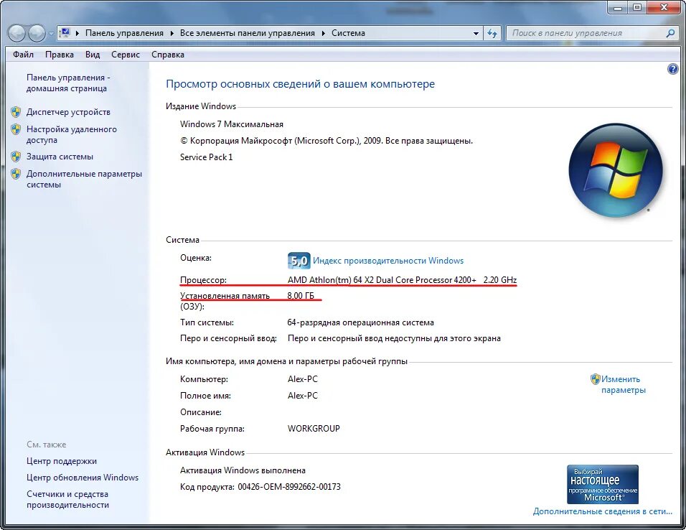Open the Файл menu
This screenshot has height=530, width=686.
coord(23,55)
